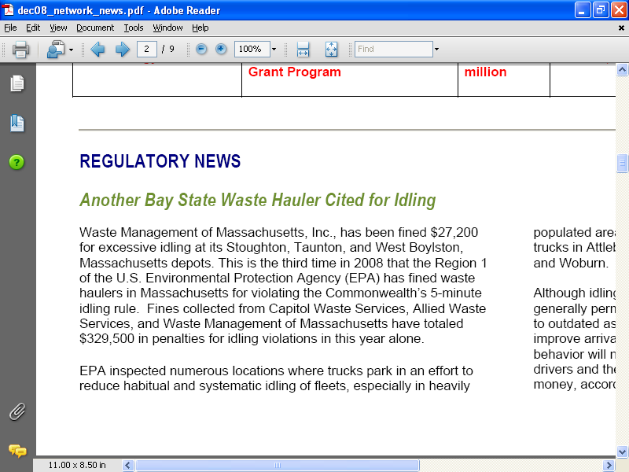The image size is (629, 472).
Task: Click the 100% zoom value box
Action: [x=252, y=49]
